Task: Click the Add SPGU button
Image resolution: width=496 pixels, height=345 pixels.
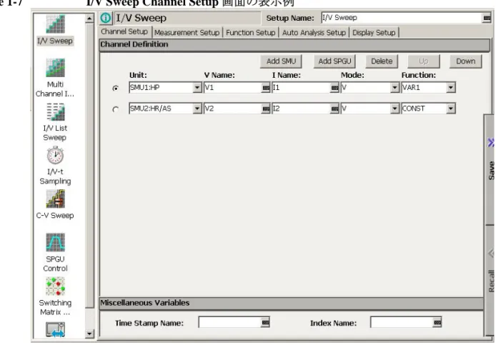Action: click(x=334, y=61)
